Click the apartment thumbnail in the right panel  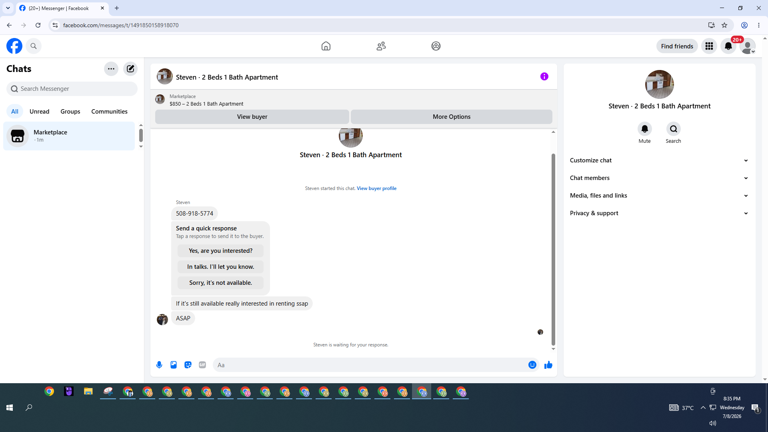click(660, 84)
